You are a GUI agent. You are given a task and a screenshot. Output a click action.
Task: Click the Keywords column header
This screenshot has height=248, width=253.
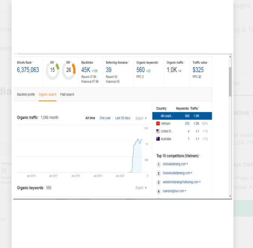182,108
